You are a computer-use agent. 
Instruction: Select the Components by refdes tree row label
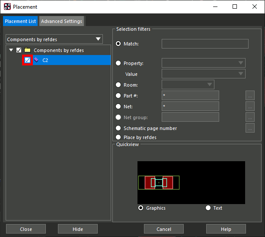point(59,50)
